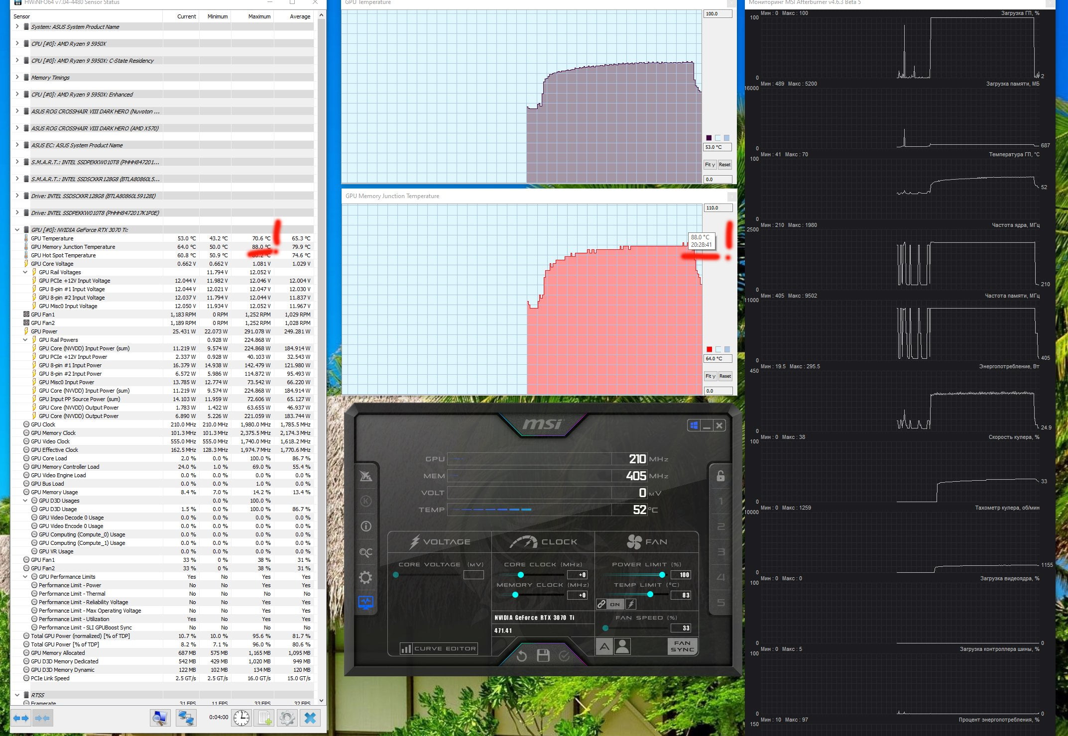Click Afterburner save profile floppy icon
Viewport: 1068px width, 736px height.
click(x=543, y=655)
